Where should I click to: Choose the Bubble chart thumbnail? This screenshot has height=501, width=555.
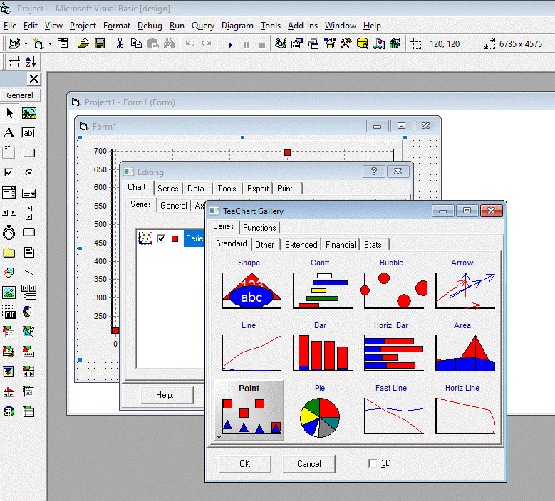pos(391,286)
